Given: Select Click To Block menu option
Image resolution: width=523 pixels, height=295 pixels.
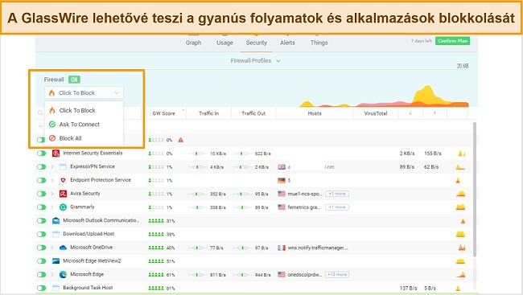Looking at the screenshot, I should [x=84, y=110].
